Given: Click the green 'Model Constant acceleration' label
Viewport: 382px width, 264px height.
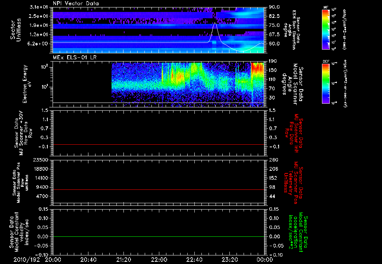Looking at the screenshot, I should pyautogui.click(x=298, y=233).
